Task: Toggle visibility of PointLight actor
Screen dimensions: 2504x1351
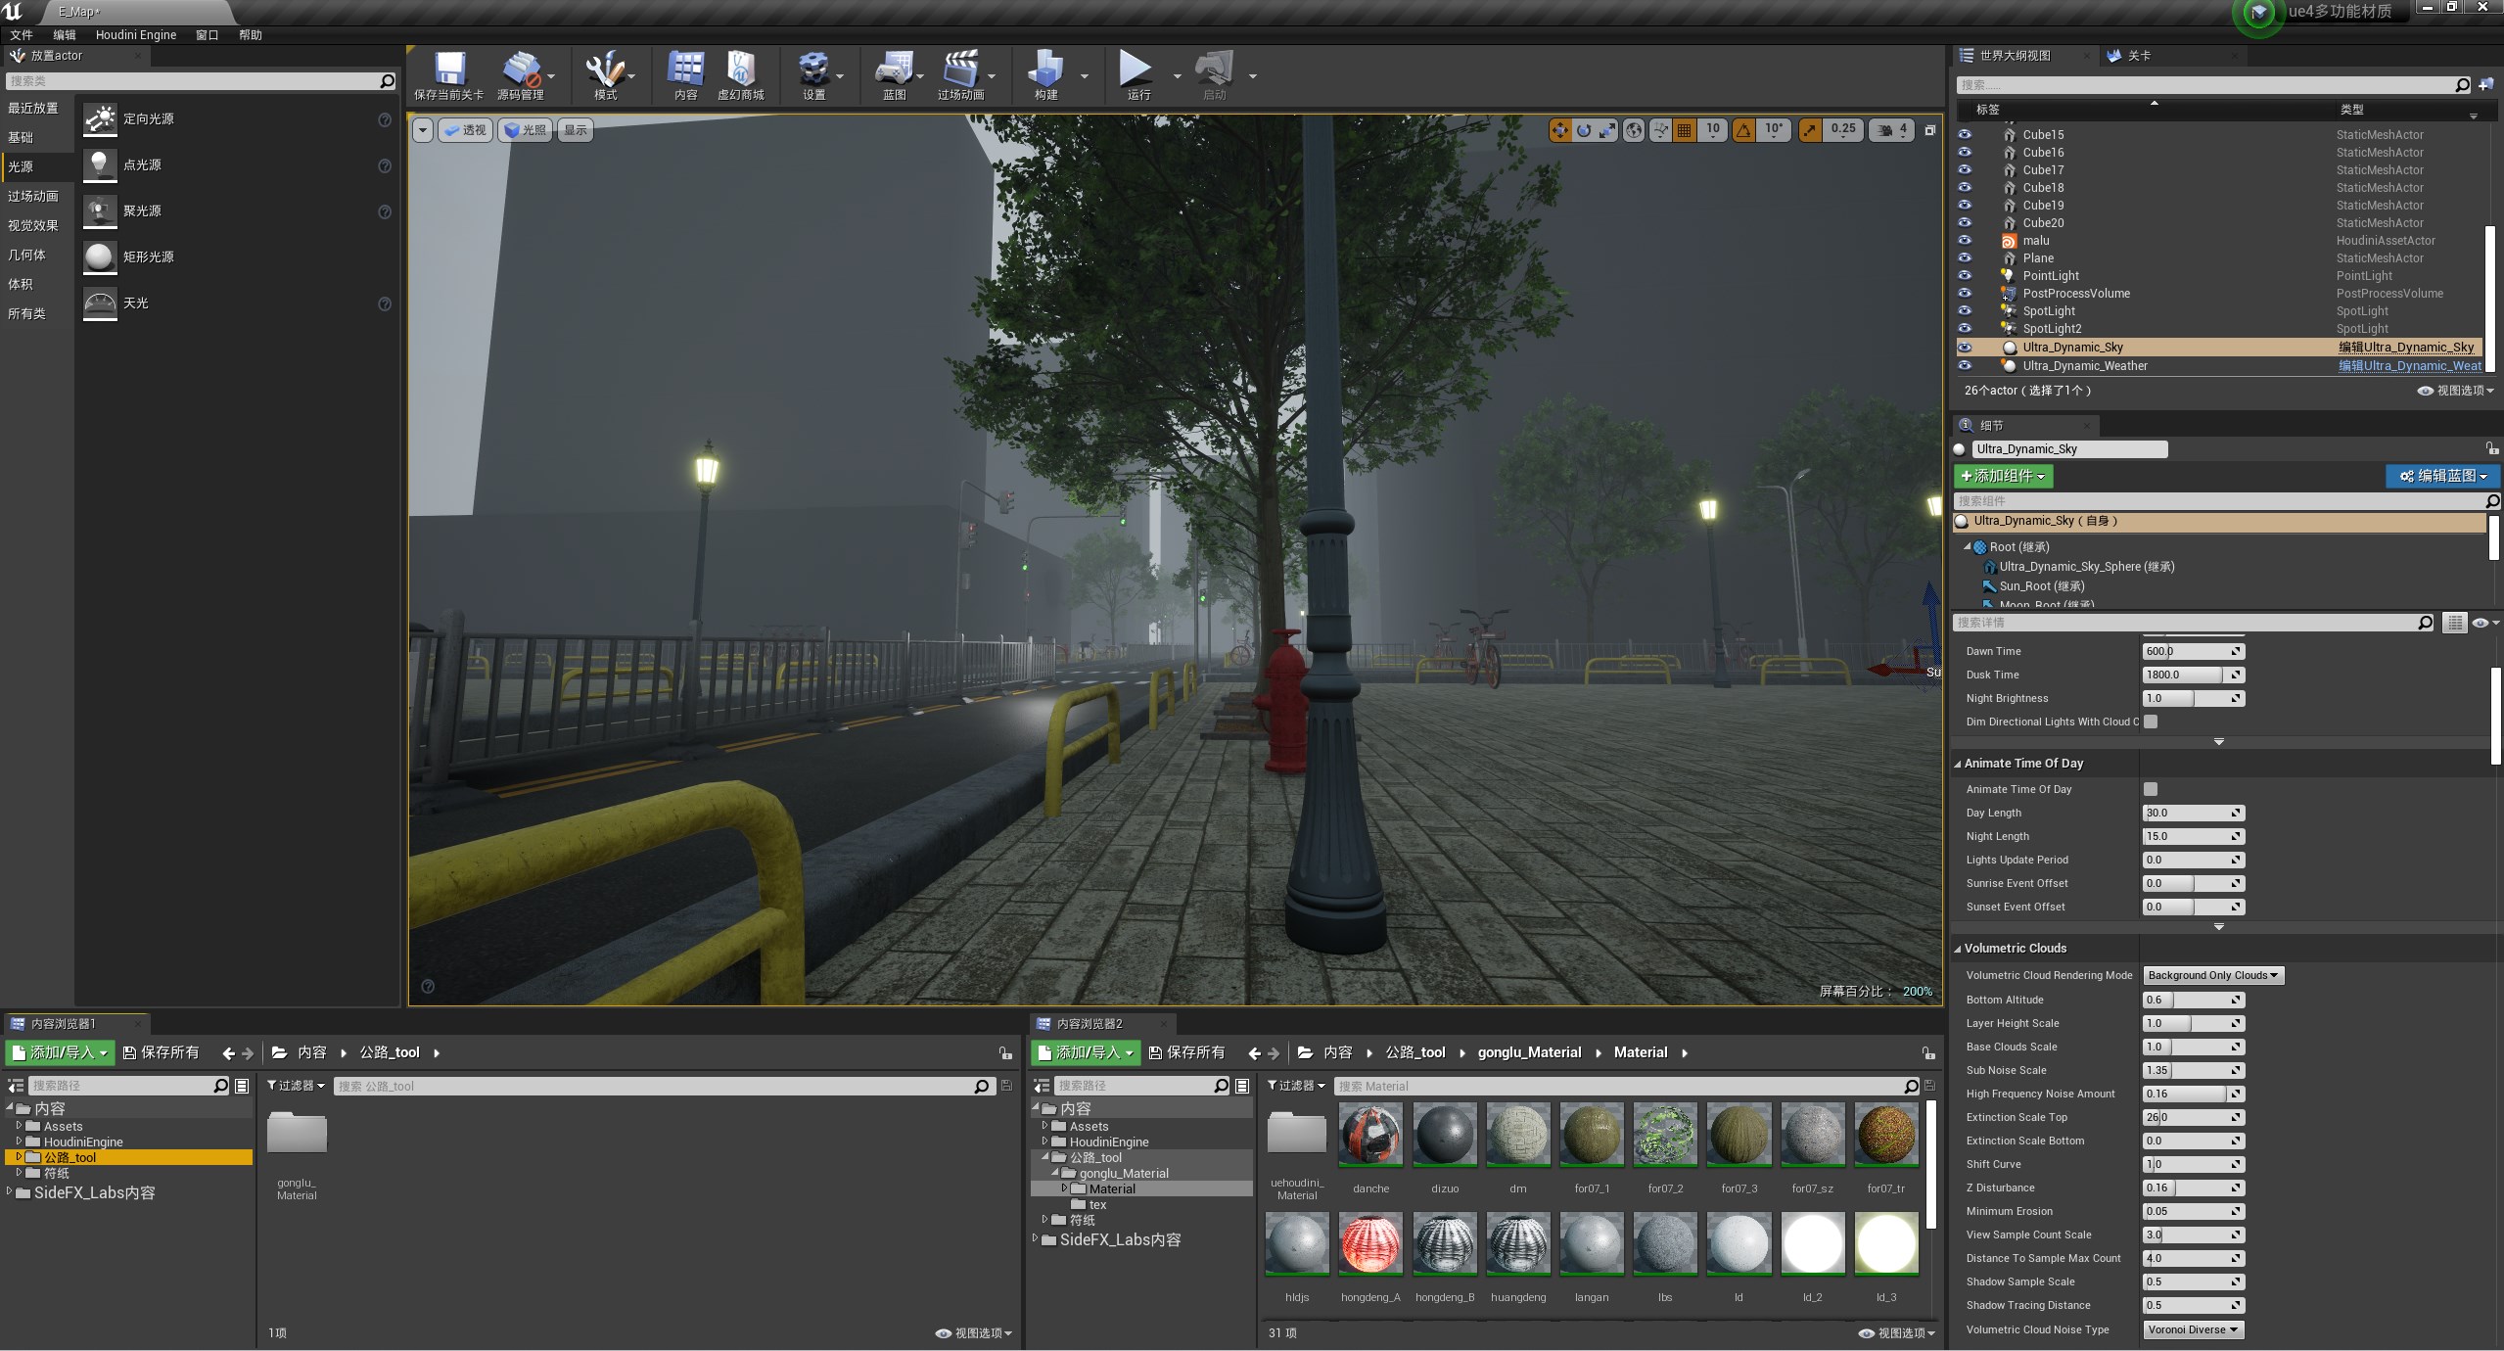Action: point(1965,275)
